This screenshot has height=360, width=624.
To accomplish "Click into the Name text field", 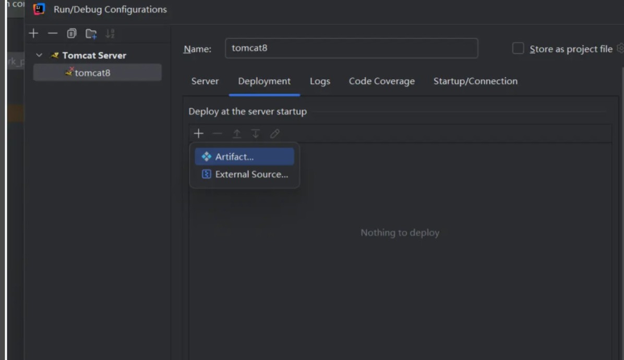I will pyautogui.click(x=351, y=48).
